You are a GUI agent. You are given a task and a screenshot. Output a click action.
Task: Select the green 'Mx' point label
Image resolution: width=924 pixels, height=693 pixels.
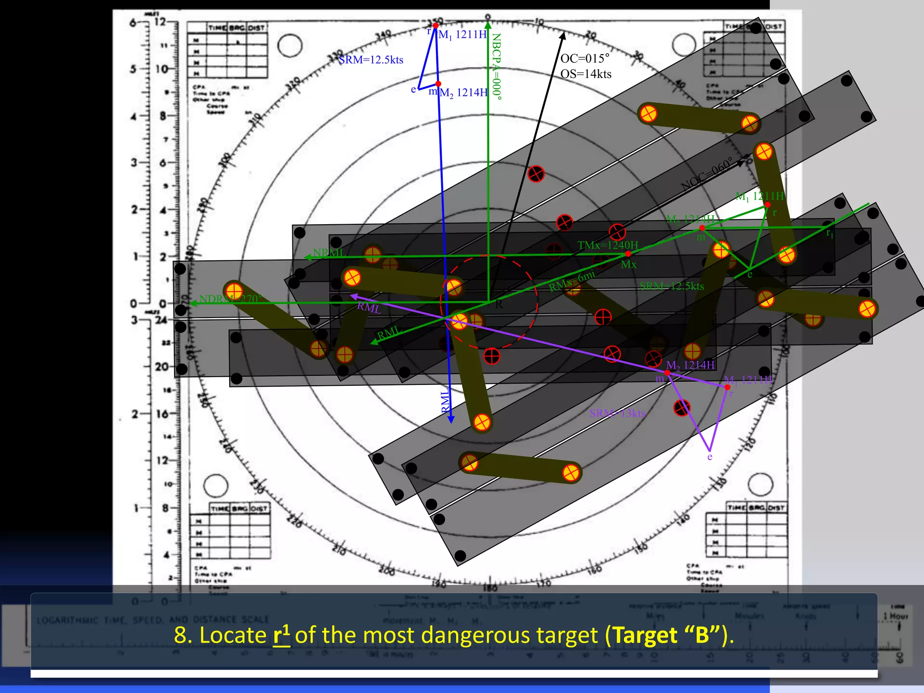[628, 265]
